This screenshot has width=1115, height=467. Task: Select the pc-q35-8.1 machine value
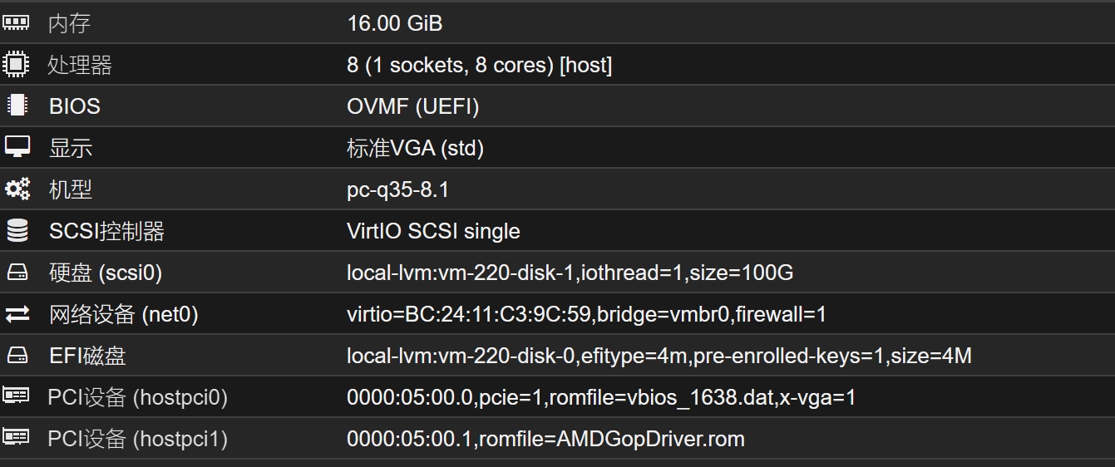(x=397, y=190)
